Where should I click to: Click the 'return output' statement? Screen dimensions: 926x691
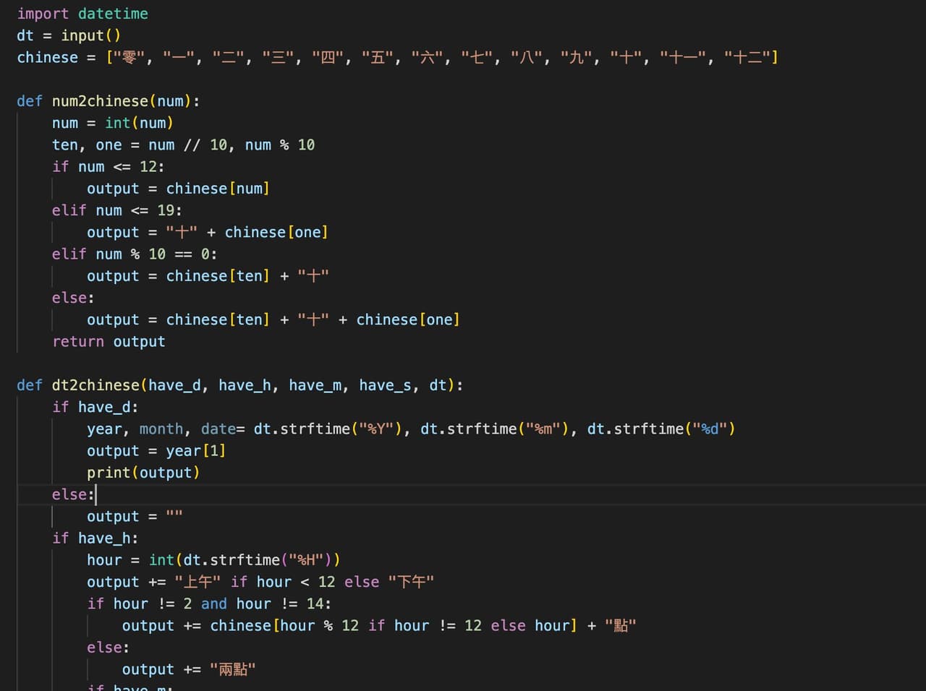click(x=109, y=342)
